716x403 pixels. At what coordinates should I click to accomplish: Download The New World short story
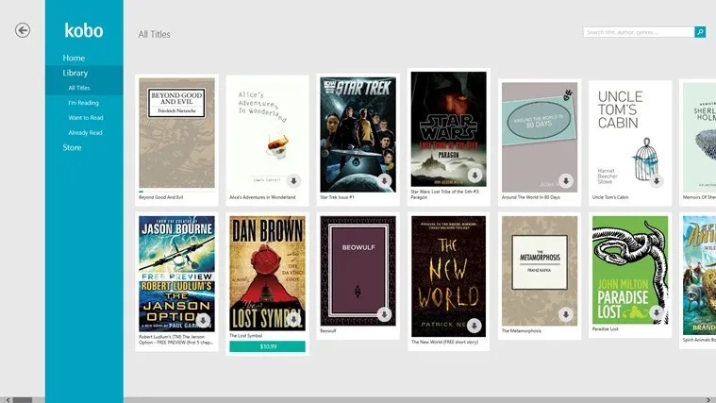[475, 326]
